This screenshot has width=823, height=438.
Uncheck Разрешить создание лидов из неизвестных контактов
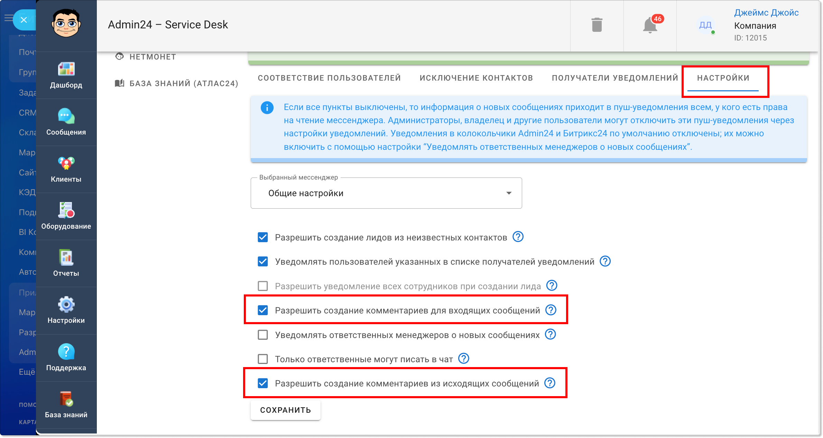(263, 237)
